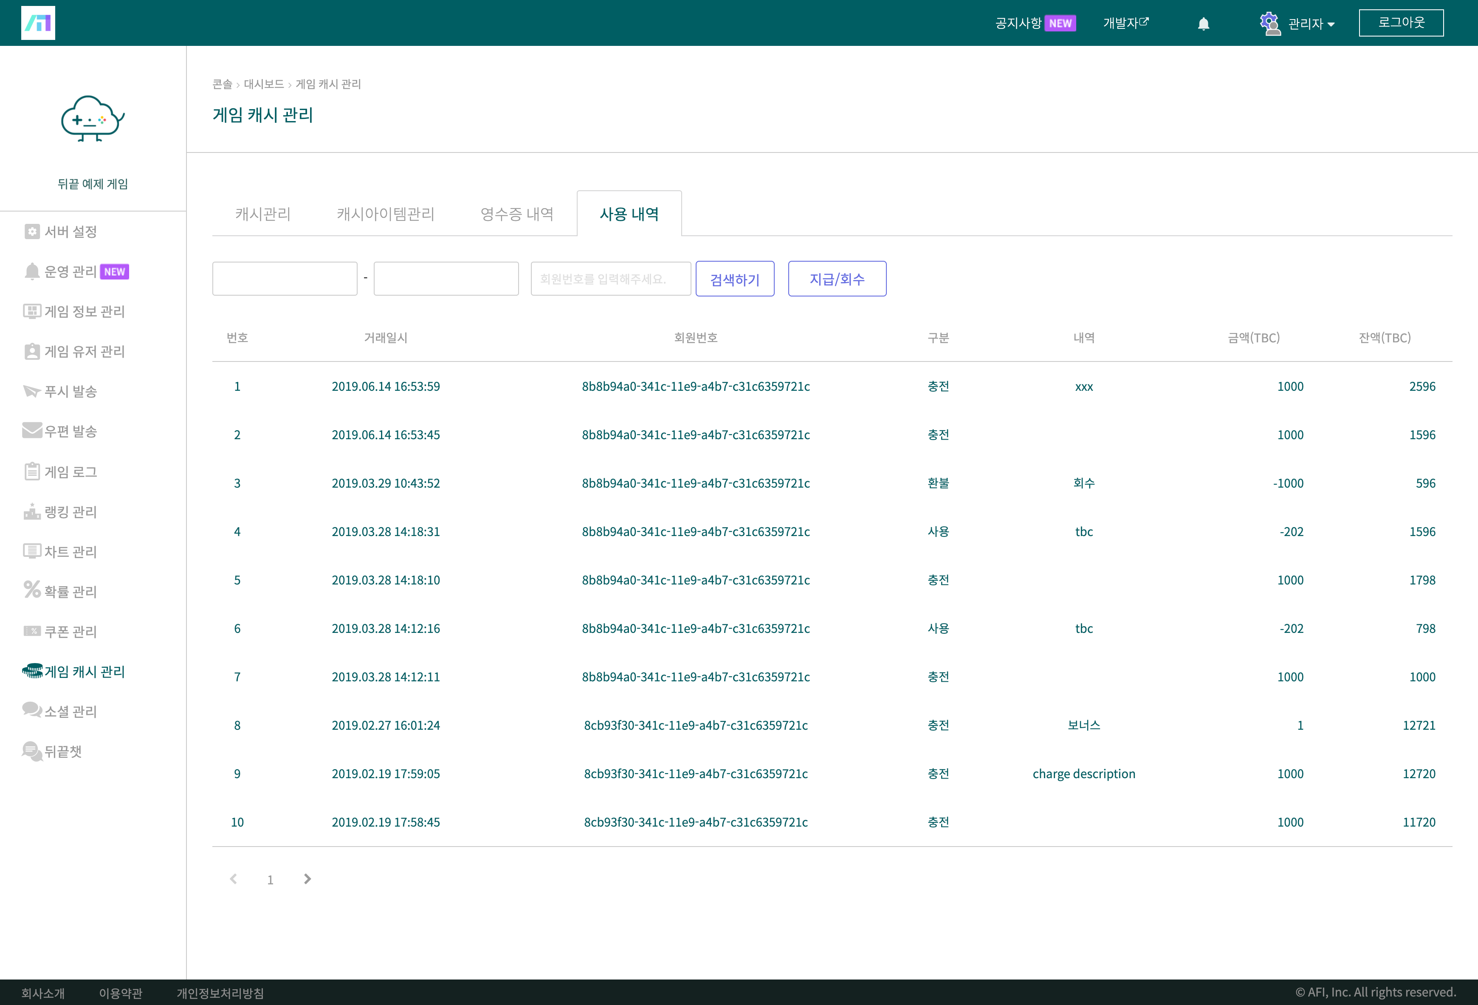Click the 잔액(TBC) column header
Viewport: 1478px width, 1005px height.
pos(1385,338)
